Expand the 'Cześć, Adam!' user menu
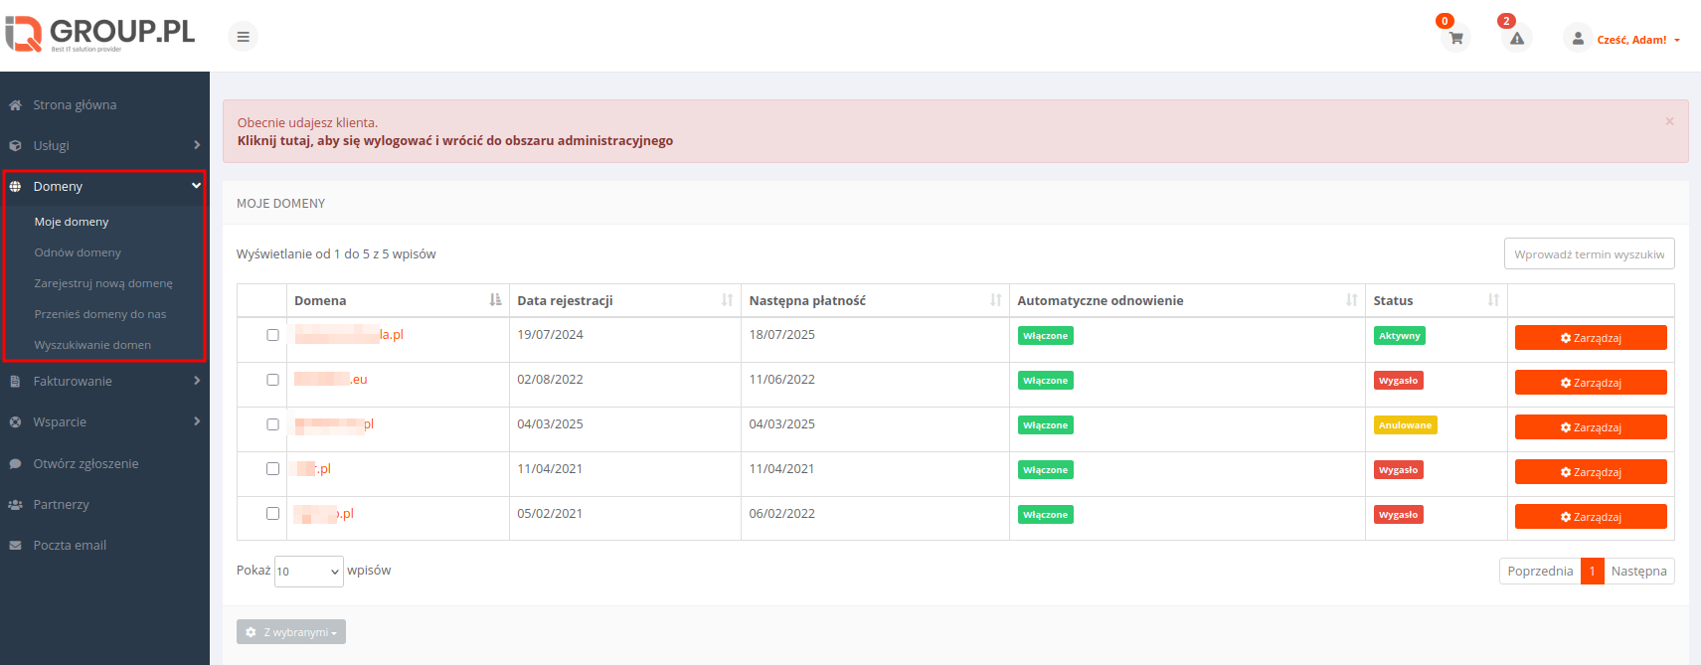This screenshot has height=665, width=1701. coord(1637,40)
